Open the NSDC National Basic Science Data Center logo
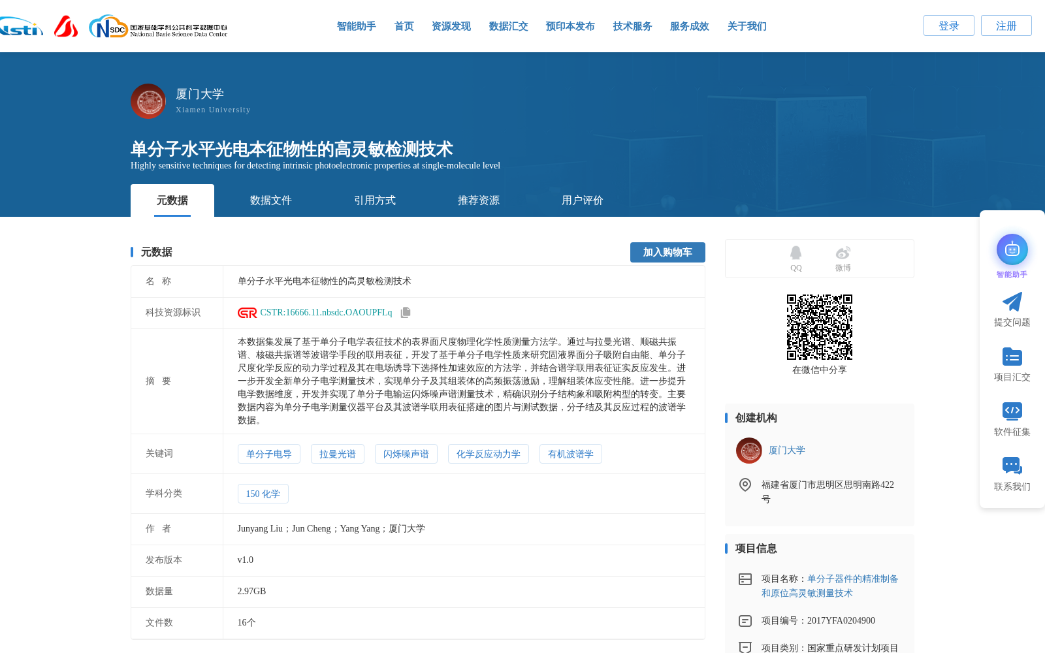This screenshot has height=653, width=1045. (158, 27)
